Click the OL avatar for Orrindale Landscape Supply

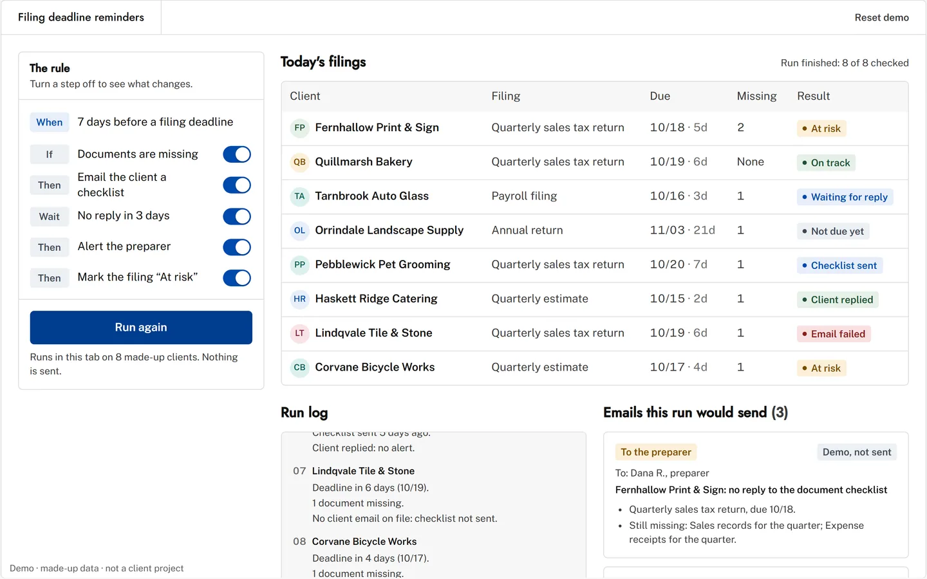[299, 230]
